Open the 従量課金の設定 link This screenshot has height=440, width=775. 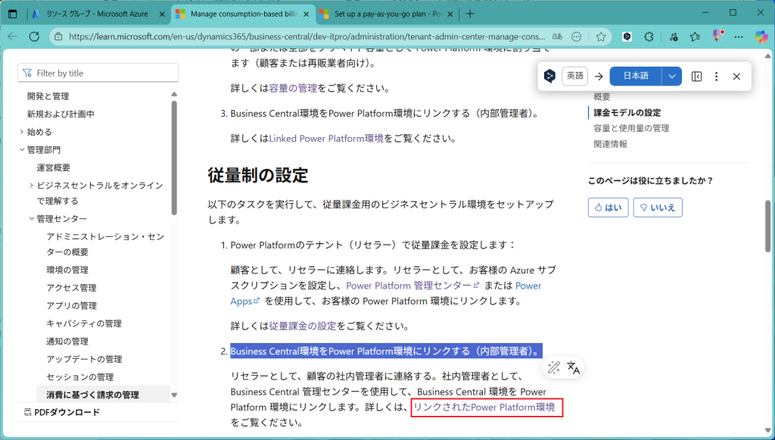pos(303,326)
